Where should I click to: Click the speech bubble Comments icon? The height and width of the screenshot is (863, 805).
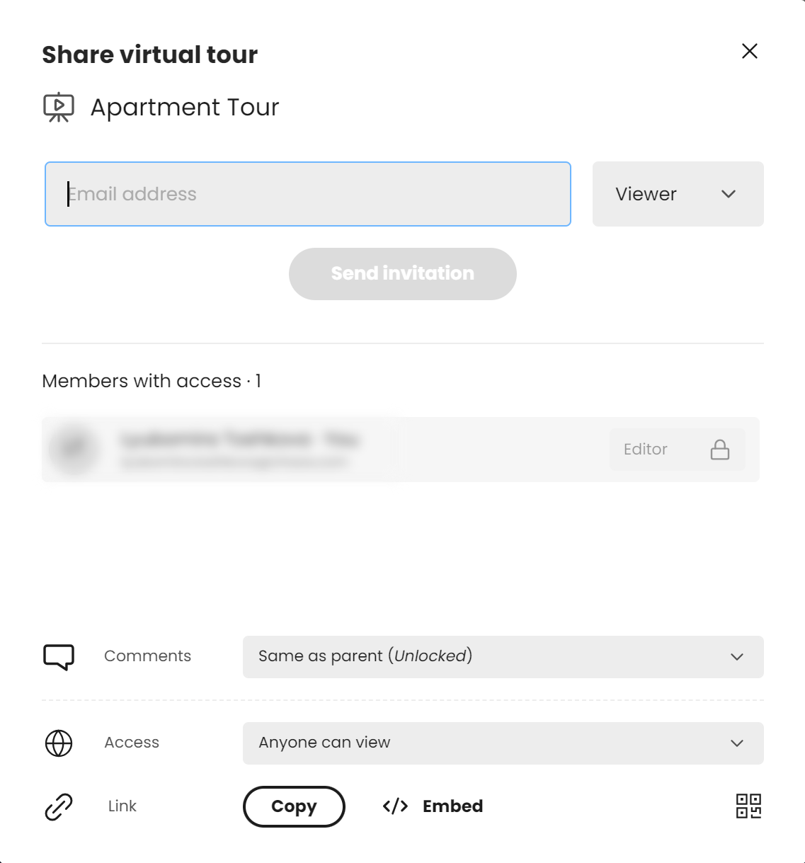coord(59,657)
